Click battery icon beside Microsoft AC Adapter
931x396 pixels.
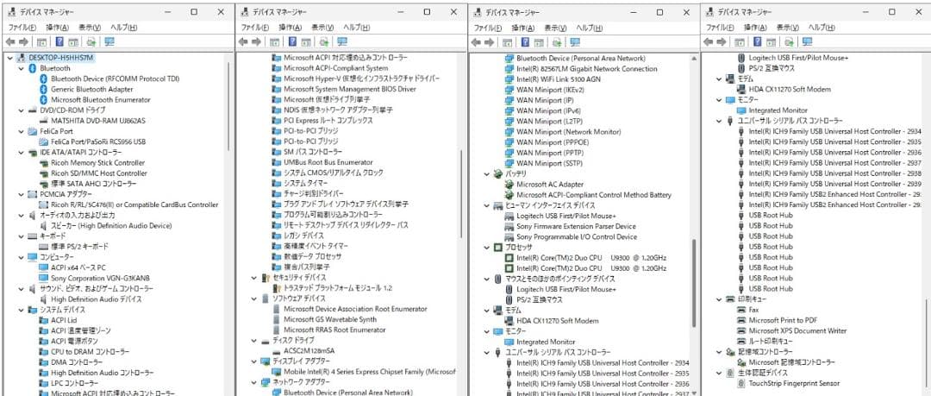coord(509,185)
